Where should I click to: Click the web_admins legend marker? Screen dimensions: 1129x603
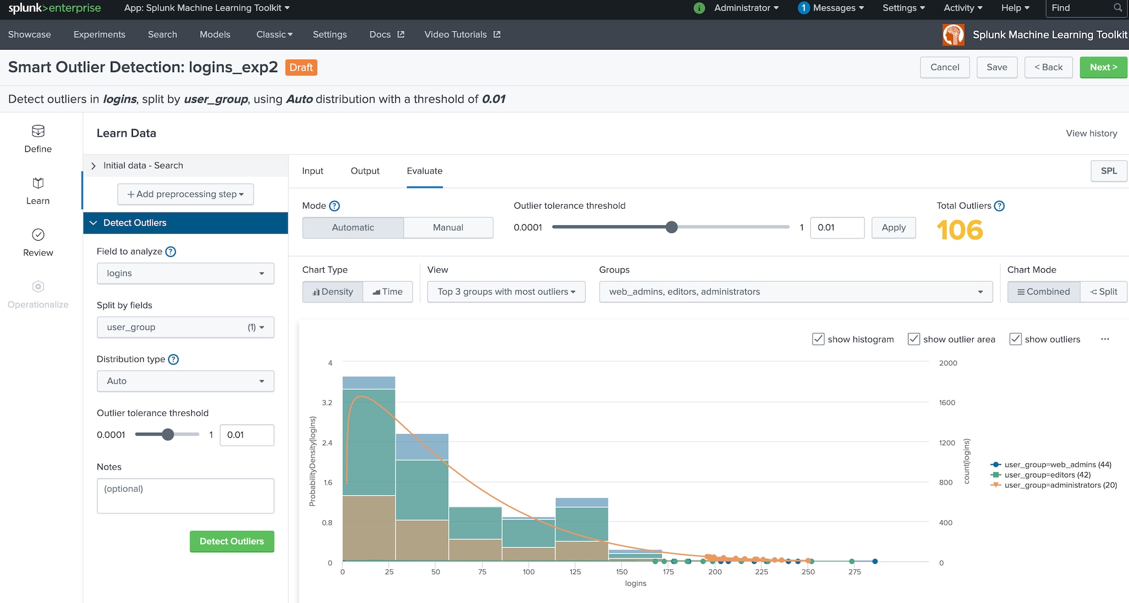996,465
